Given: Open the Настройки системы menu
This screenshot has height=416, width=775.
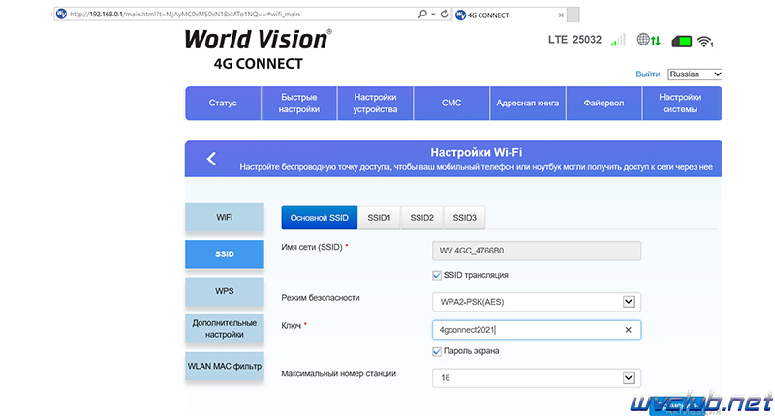Looking at the screenshot, I should pos(680,104).
